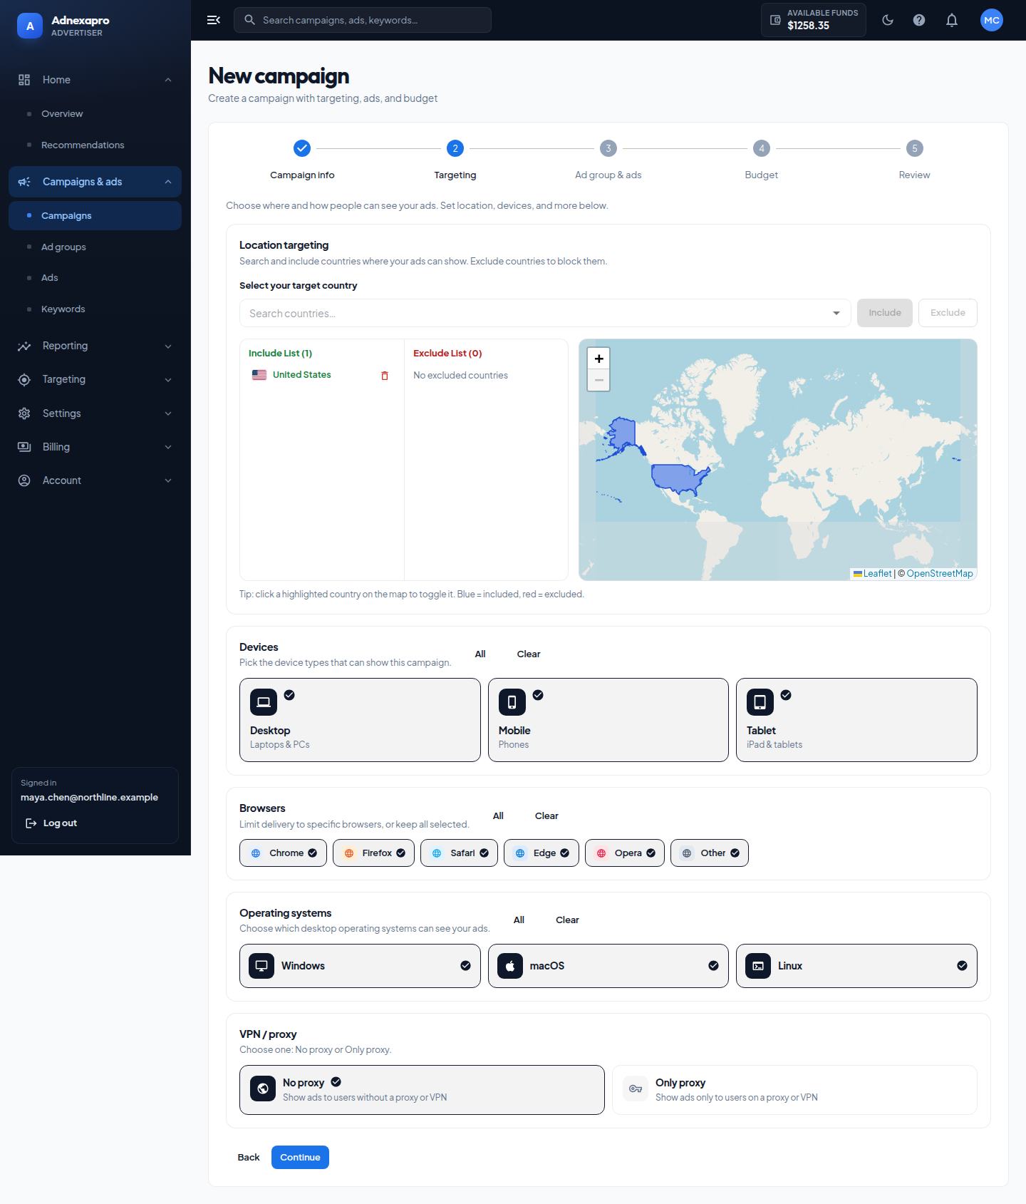
Task: Go to Campaign info step
Action: [x=302, y=148]
